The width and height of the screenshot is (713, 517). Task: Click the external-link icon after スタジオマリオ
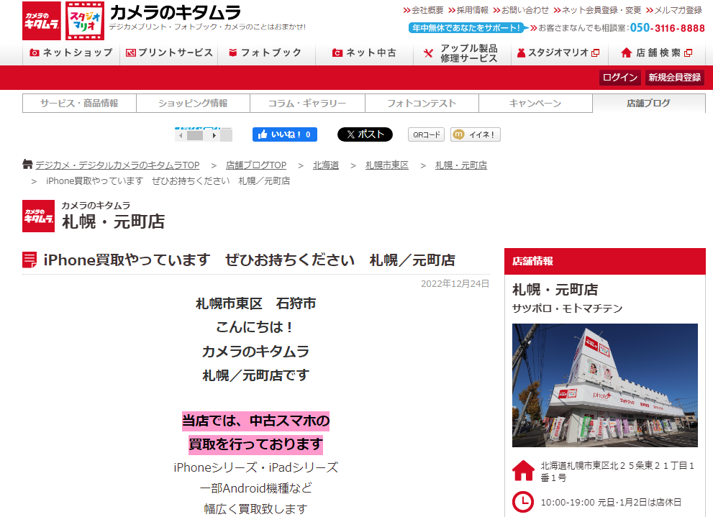click(595, 53)
